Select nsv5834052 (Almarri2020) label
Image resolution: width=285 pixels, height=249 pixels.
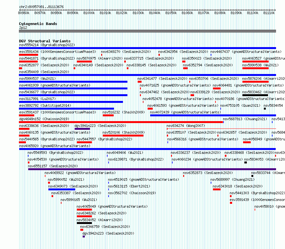pos(100,220)
